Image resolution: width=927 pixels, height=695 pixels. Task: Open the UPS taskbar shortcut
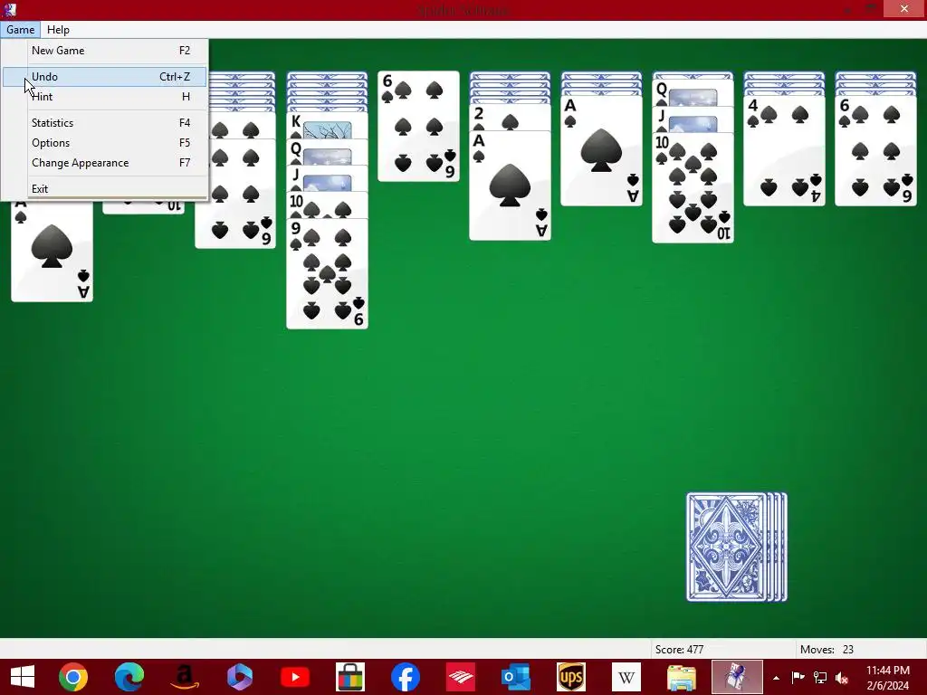(x=571, y=677)
